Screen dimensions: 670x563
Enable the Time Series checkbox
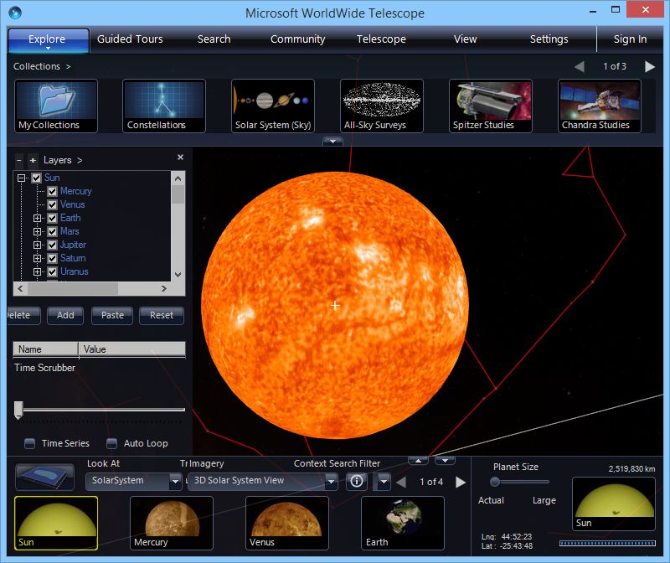point(29,444)
